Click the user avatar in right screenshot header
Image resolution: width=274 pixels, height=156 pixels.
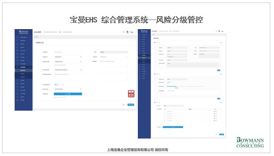pos(219,31)
